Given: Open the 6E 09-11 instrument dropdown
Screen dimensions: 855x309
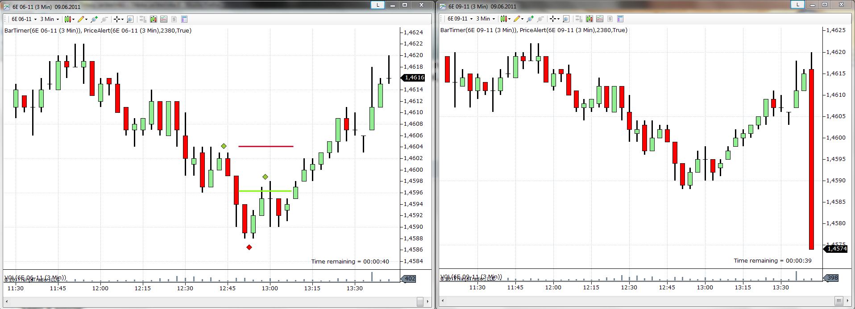Looking at the screenshot, I should pos(460,19).
